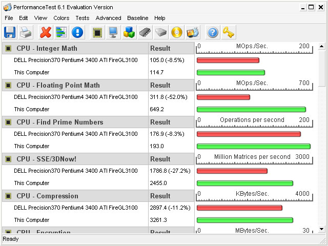Click result value 649.2
Image resolution: width=328 pixels, height=246 pixels.
[157, 109]
